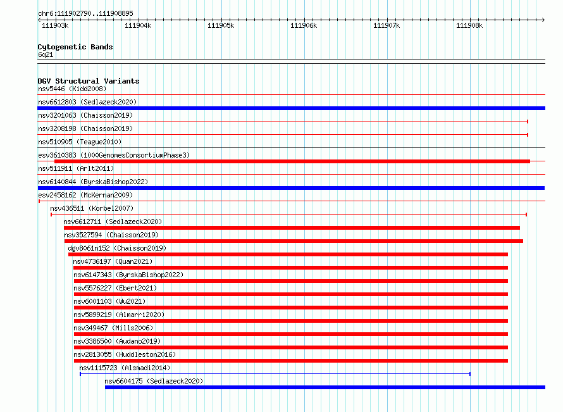Open nsv6604175 (Sedlazeck2020) label

(x=154, y=381)
